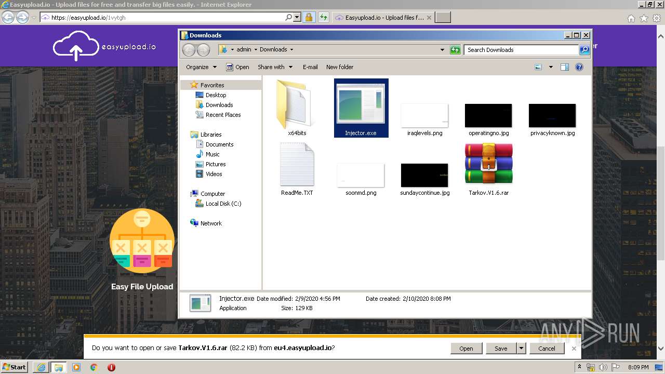Select the ReadMe.TXT file icon
Viewport: 665px width, 374px height.
[297, 165]
